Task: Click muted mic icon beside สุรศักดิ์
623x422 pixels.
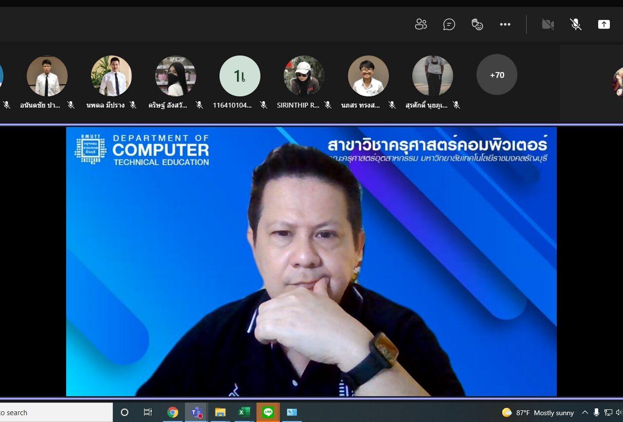Action: click(456, 105)
